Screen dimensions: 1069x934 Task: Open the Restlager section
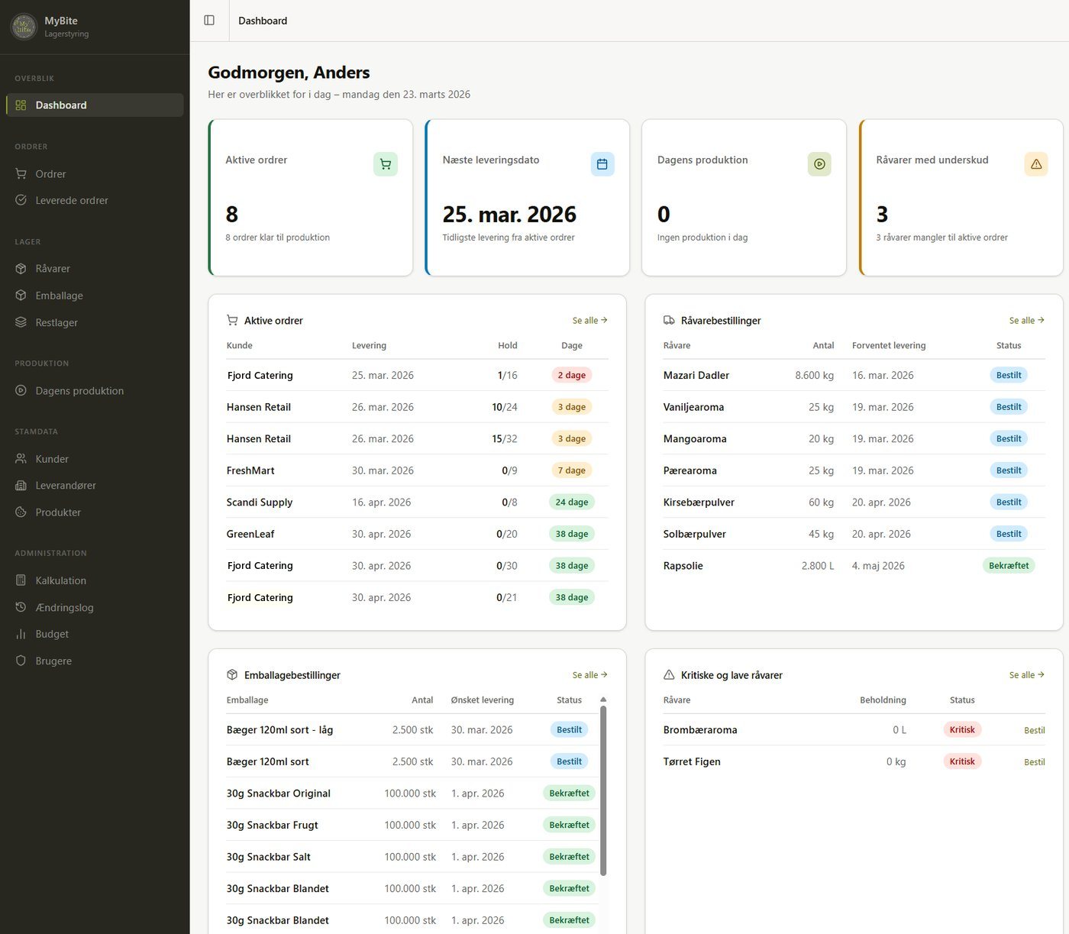click(95, 322)
